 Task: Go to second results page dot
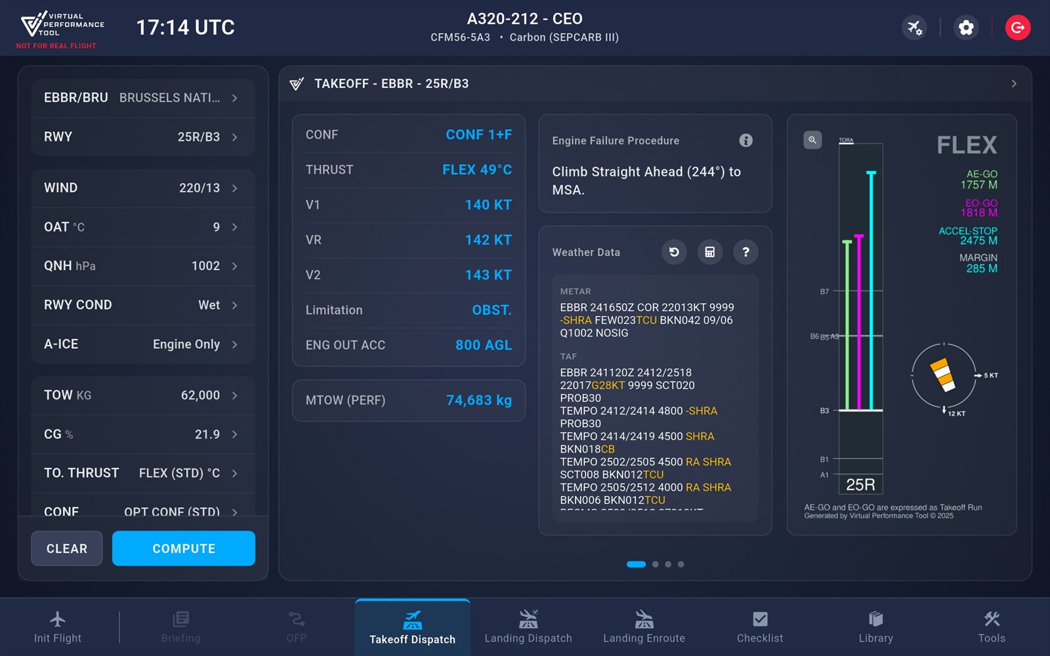[x=655, y=564]
